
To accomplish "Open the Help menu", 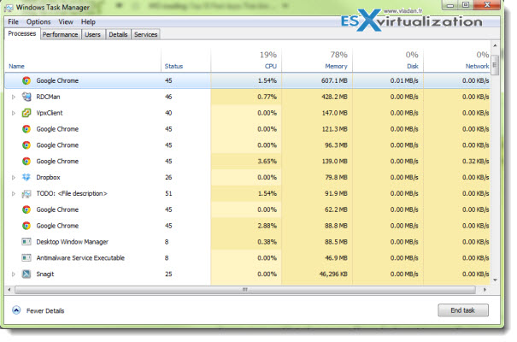I will [x=88, y=21].
